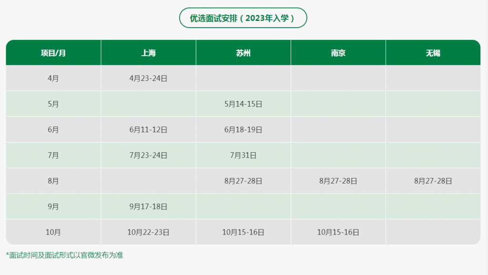Select the 项目/月 column header
Screen dimensions: 488x275
(x=53, y=53)
